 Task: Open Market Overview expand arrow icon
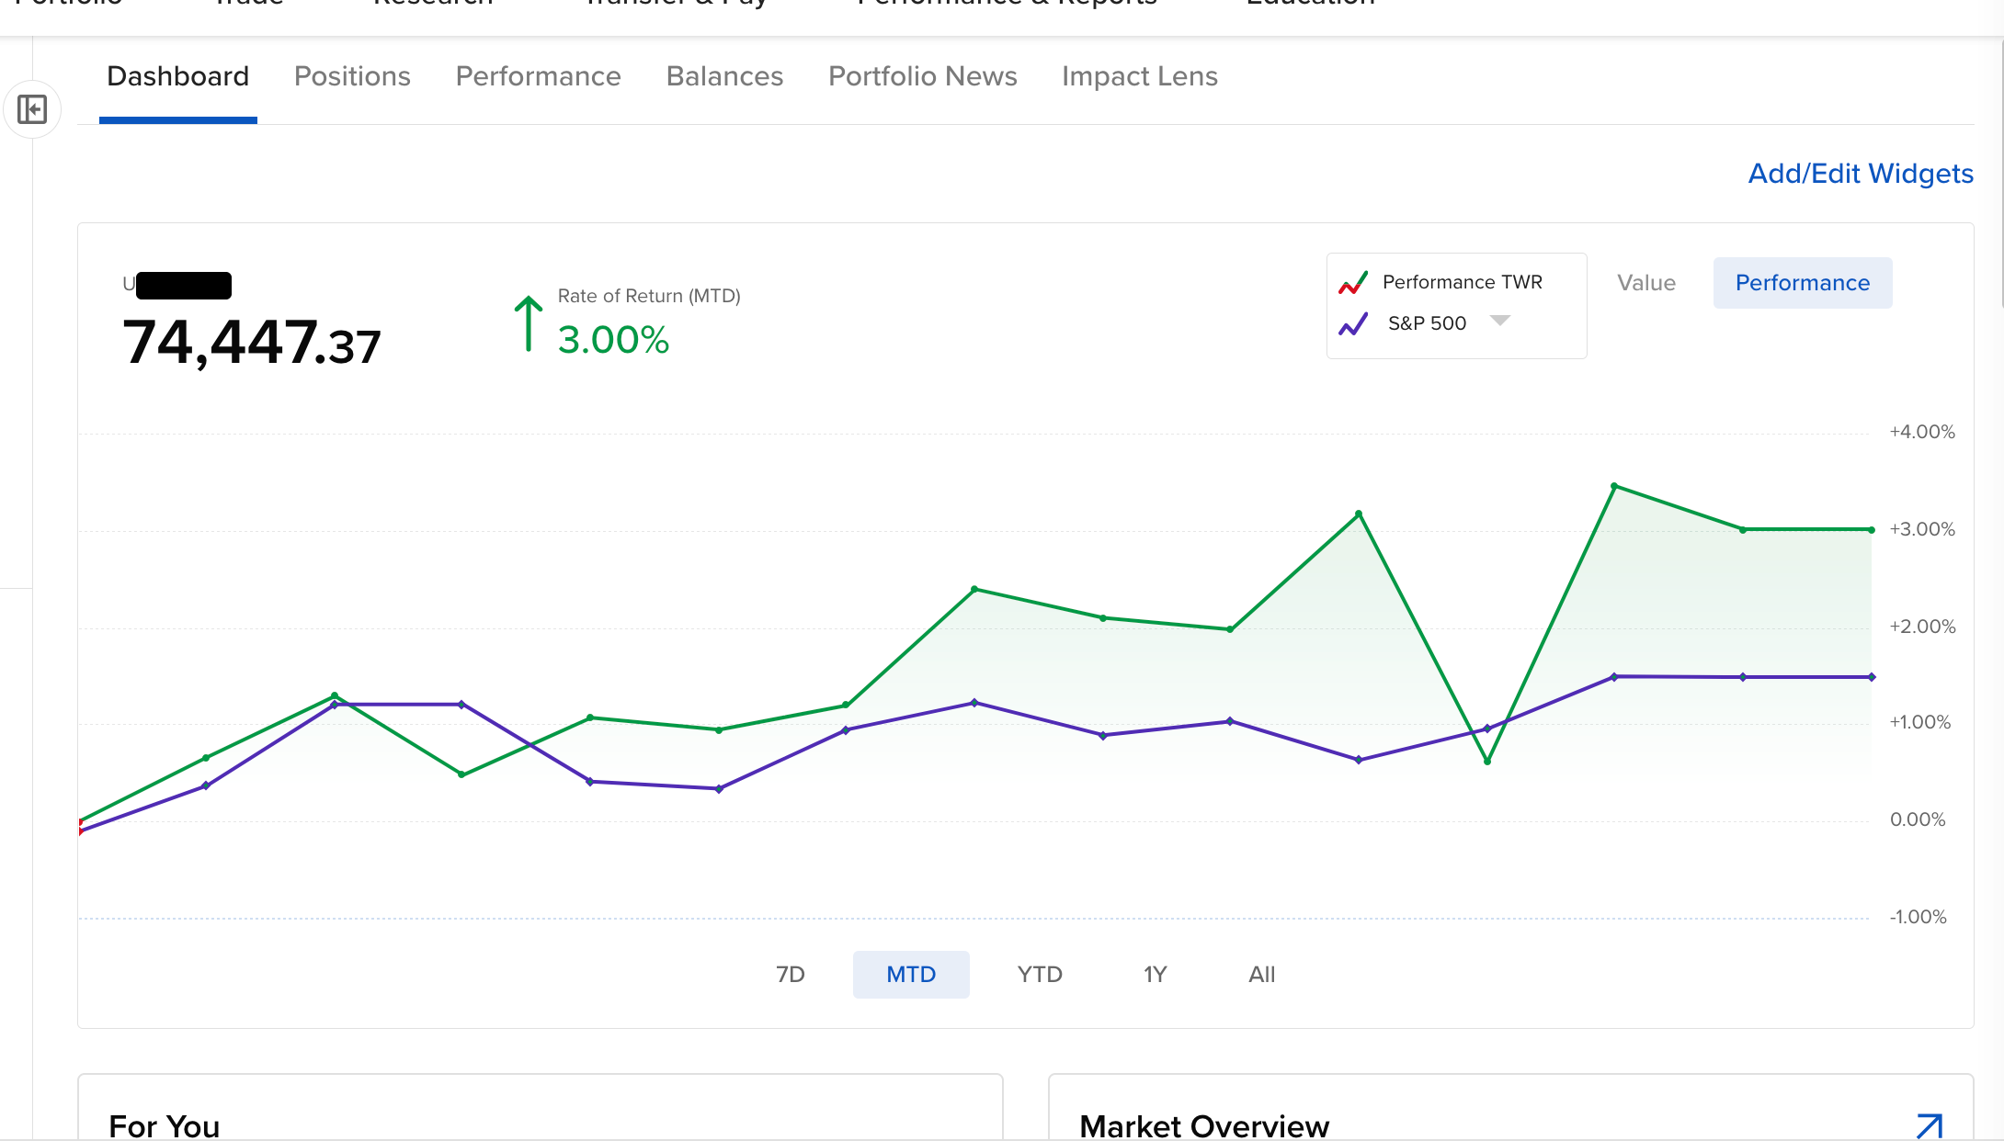(1930, 1125)
